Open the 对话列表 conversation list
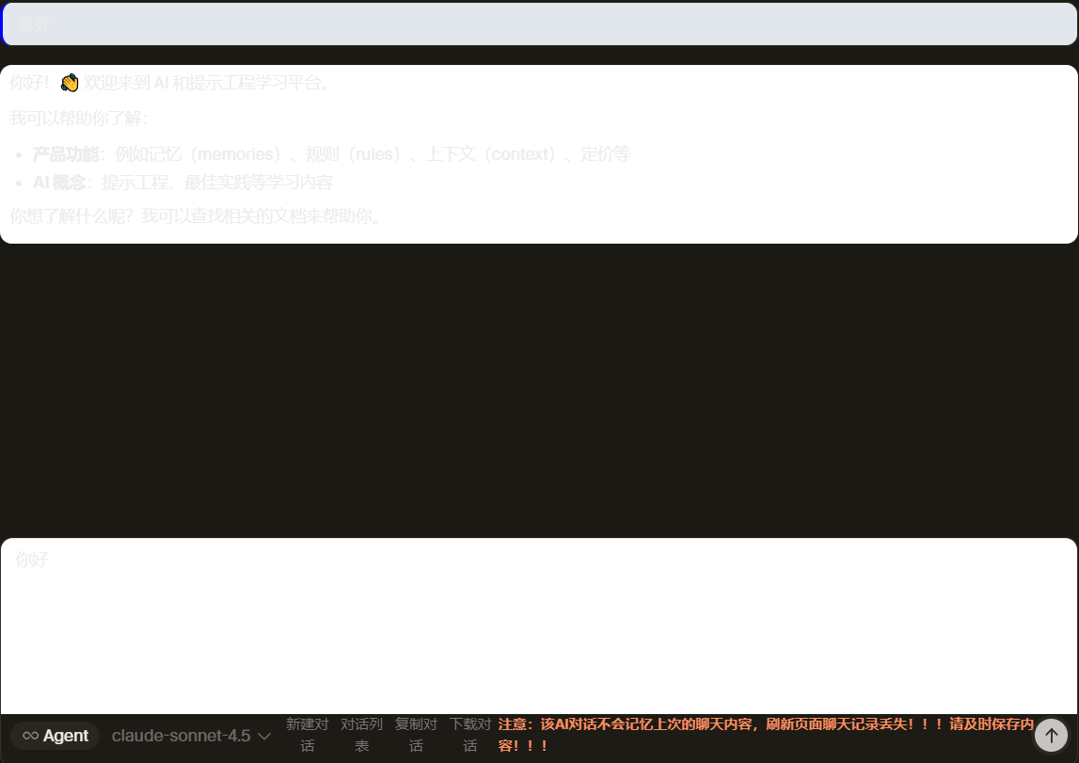The image size is (1079, 763). (361, 735)
